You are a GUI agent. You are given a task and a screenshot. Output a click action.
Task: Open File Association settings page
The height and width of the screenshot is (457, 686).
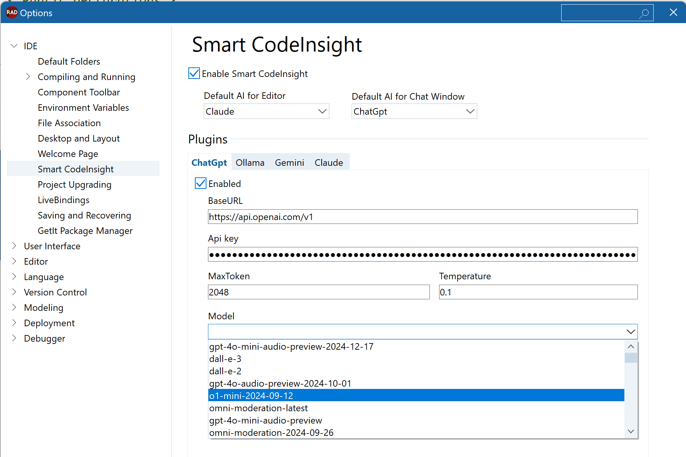69,123
